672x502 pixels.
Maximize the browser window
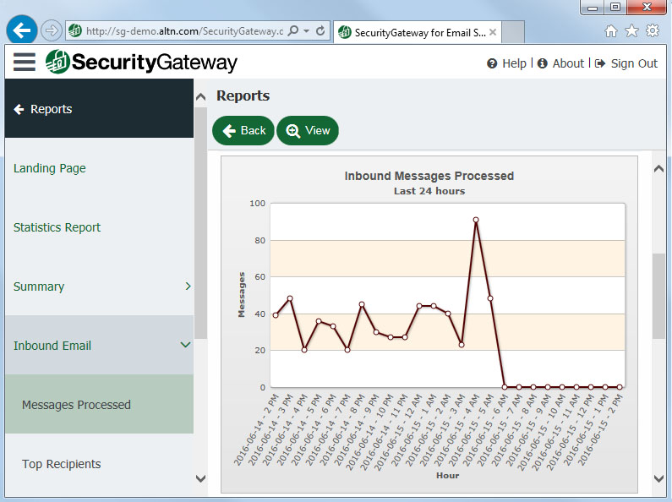(615, 7)
